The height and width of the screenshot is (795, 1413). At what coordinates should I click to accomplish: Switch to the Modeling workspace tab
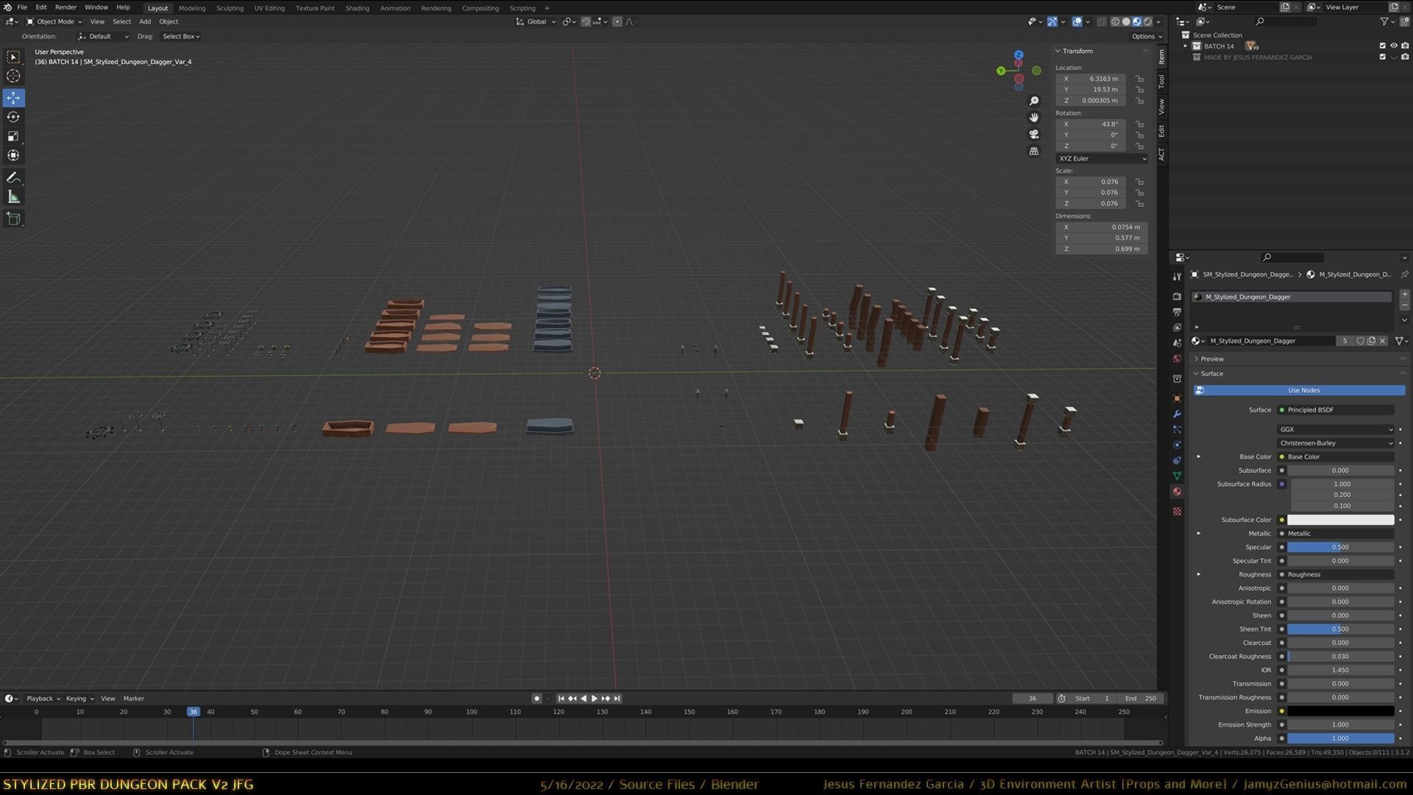(x=192, y=8)
